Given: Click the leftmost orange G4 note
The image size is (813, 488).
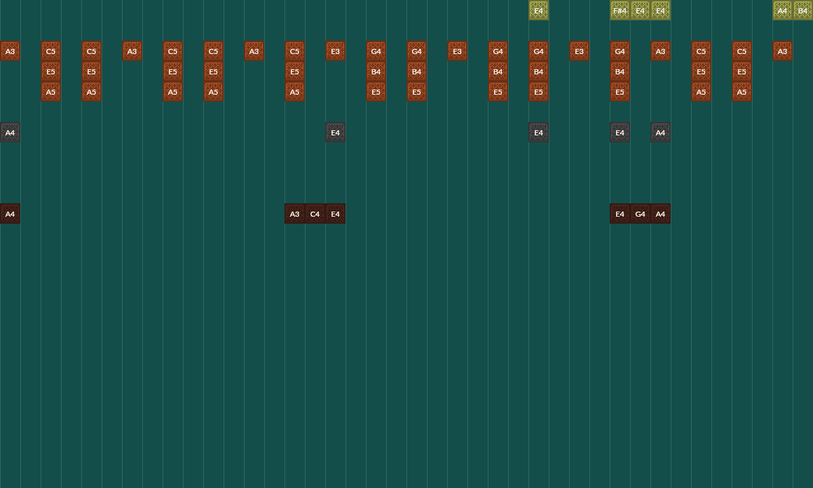Looking at the screenshot, I should (376, 51).
